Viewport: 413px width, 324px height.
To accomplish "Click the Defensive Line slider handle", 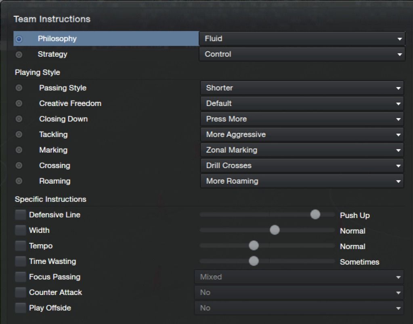I will click(315, 215).
